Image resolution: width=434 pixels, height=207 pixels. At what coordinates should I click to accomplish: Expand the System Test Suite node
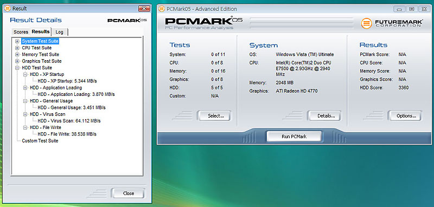[x=17, y=41]
